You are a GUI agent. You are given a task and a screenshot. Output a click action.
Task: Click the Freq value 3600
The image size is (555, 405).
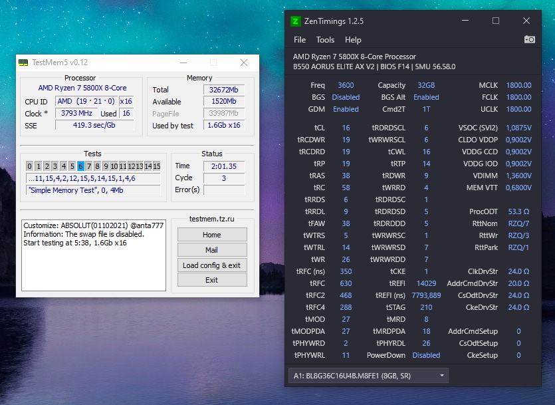point(346,85)
